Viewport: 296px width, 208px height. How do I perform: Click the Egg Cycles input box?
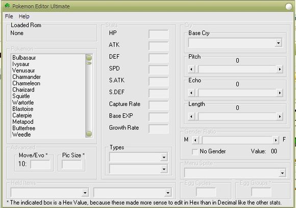(x=206, y=193)
